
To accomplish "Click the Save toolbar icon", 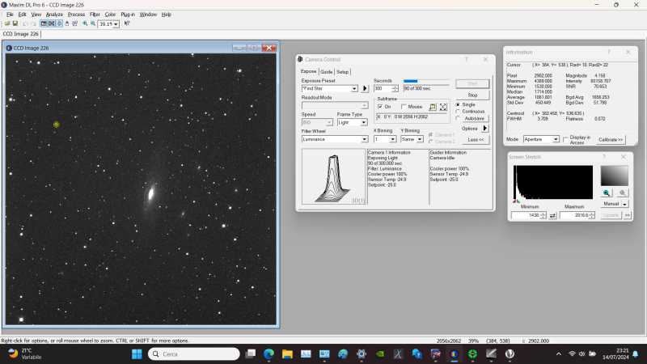I will pos(15,23).
